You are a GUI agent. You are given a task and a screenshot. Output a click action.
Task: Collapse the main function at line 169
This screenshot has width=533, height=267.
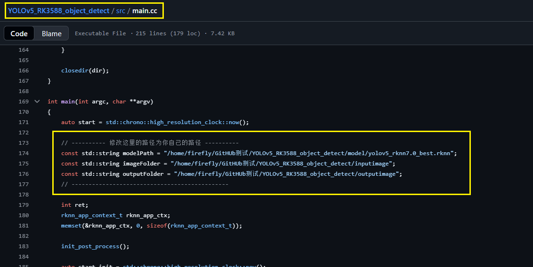point(37,102)
